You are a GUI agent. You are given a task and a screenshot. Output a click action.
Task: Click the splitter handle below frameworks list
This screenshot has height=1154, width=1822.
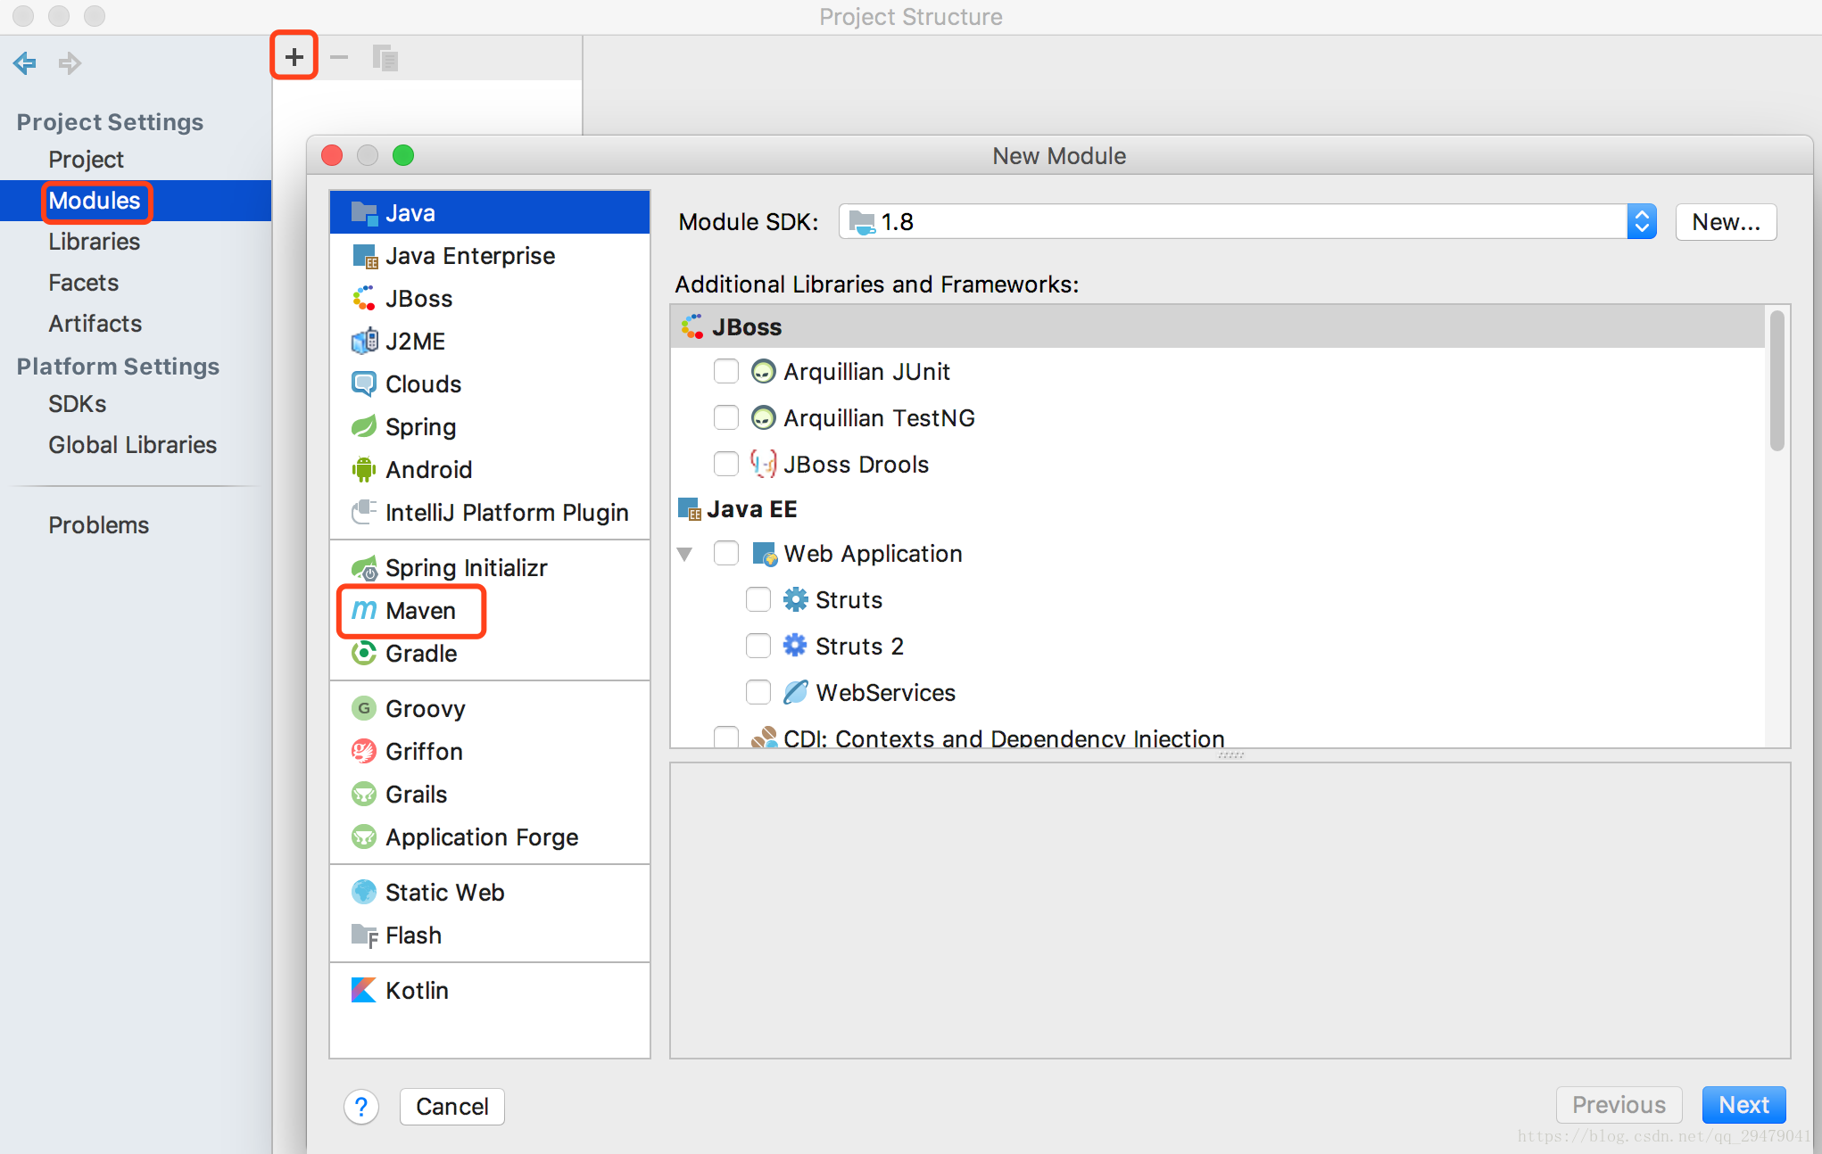pos(1230,754)
